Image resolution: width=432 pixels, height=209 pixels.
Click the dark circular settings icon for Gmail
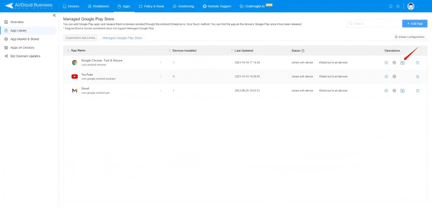[394, 90]
